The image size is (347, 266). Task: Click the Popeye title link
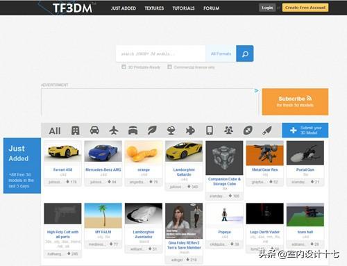click(224, 232)
